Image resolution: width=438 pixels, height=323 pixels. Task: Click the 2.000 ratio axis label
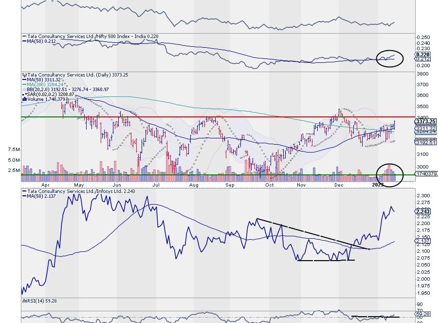click(423, 279)
